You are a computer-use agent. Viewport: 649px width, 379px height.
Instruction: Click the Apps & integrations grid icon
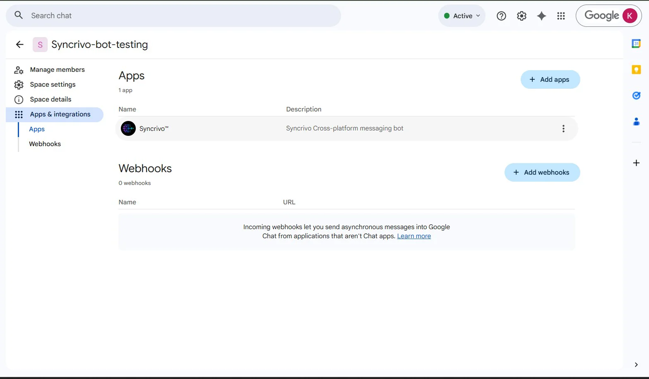tap(19, 114)
